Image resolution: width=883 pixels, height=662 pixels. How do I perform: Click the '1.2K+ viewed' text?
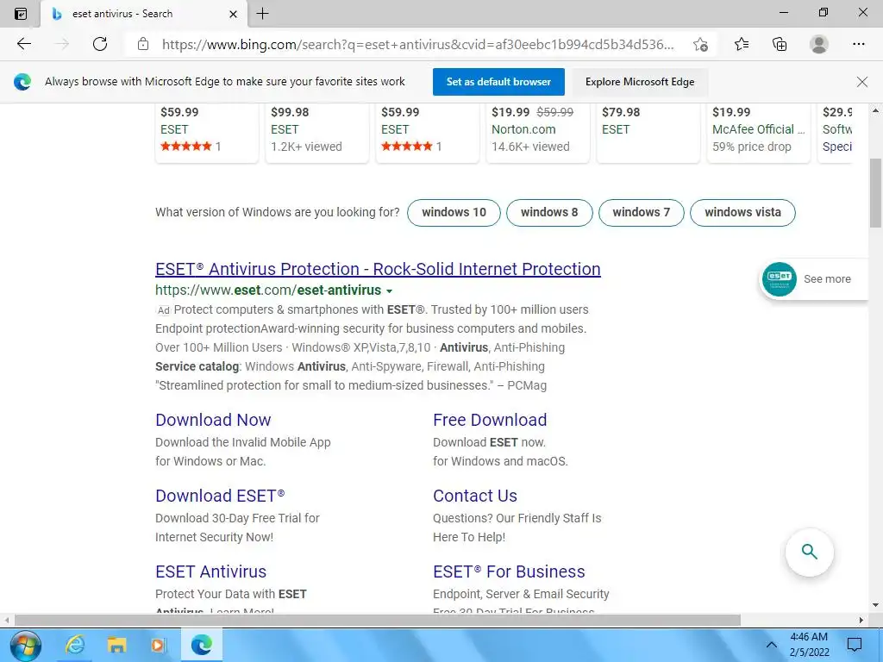[x=306, y=147]
